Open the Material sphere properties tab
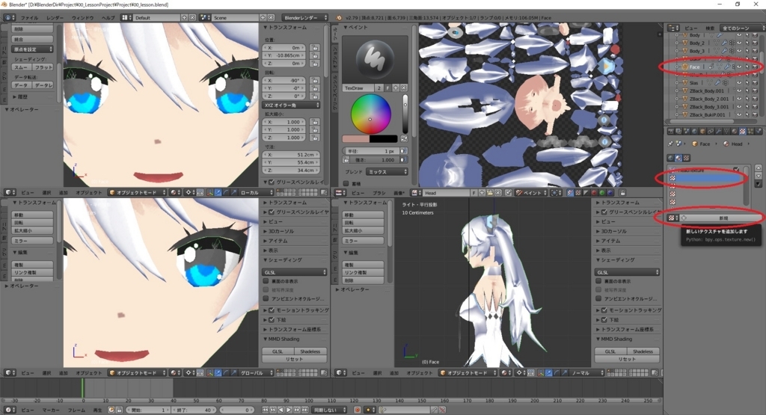766x415 pixels. (x=735, y=131)
